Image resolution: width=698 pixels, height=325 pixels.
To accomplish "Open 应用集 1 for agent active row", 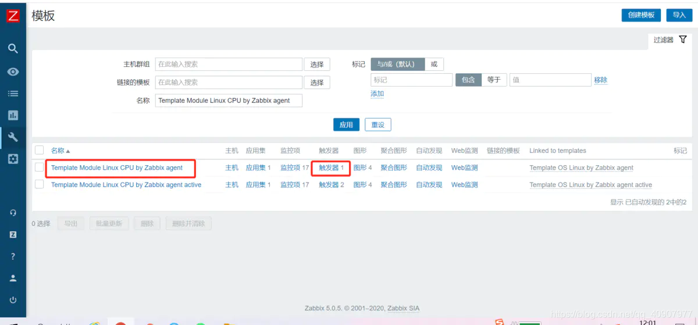I will 256,184.
